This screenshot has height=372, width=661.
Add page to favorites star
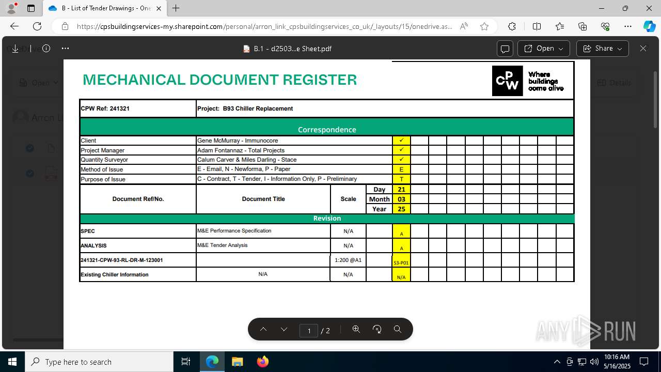point(484,26)
